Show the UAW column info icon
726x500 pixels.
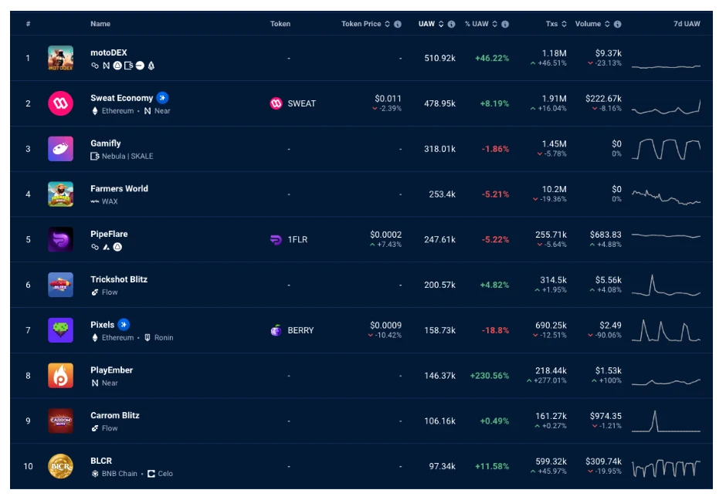click(452, 24)
